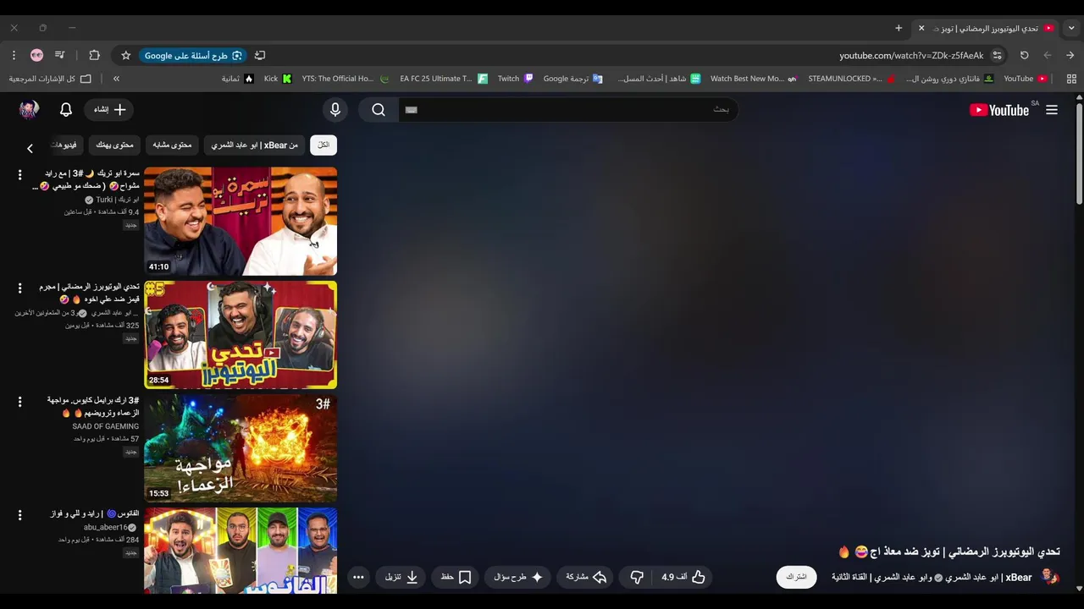Viewport: 1084px width, 609px height.
Task: Click the address bar URL youtube.com/watch
Action: point(911,56)
